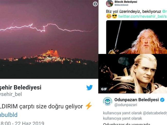
Task: Open the Gandalf image in tweet
Action: click(x=137, y=37)
